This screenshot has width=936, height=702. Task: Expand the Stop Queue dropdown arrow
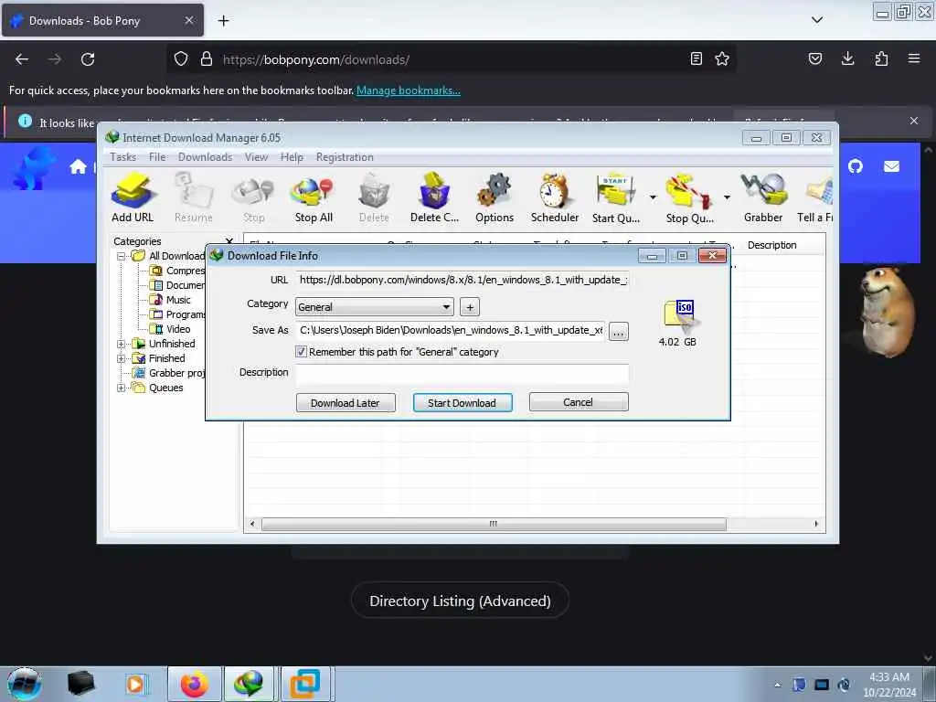point(727,197)
